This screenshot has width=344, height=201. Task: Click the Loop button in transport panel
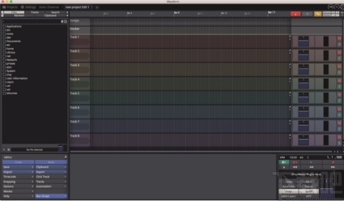tap(288, 182)
